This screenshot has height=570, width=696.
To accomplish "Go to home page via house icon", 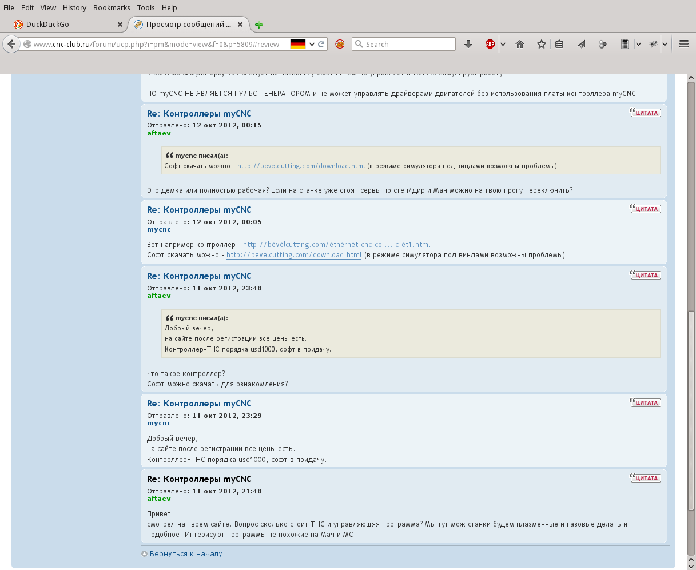I will [x=520, y=44].
